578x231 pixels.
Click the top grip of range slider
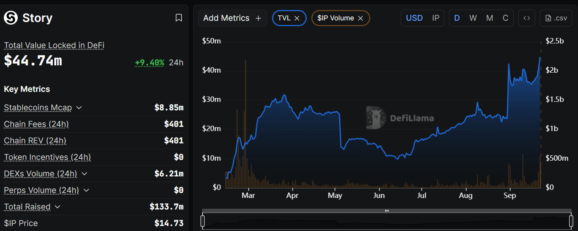(x=387, y=211)
